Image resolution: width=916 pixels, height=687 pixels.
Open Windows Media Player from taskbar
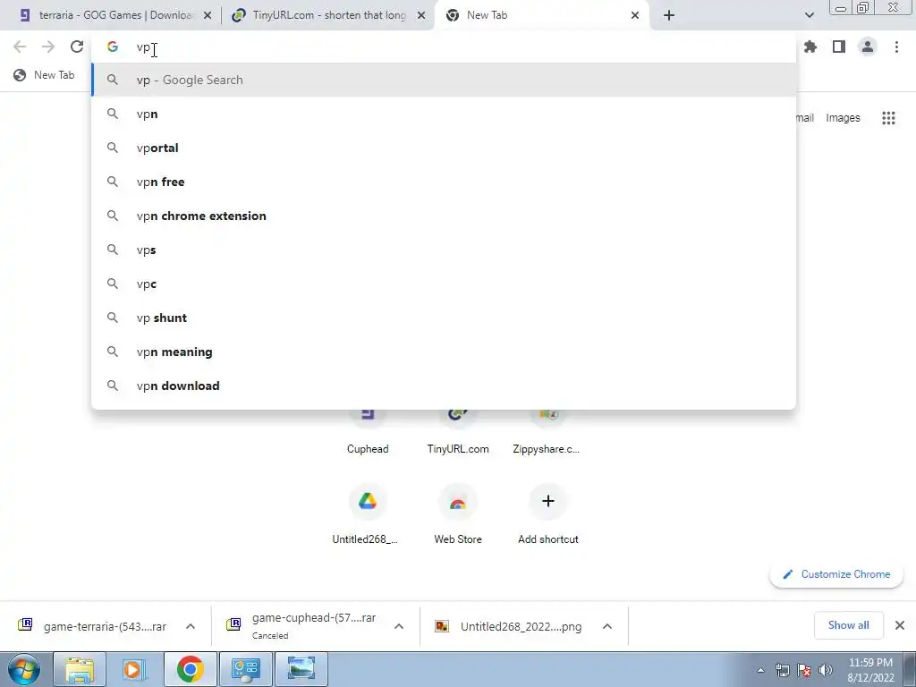point(134,669)
